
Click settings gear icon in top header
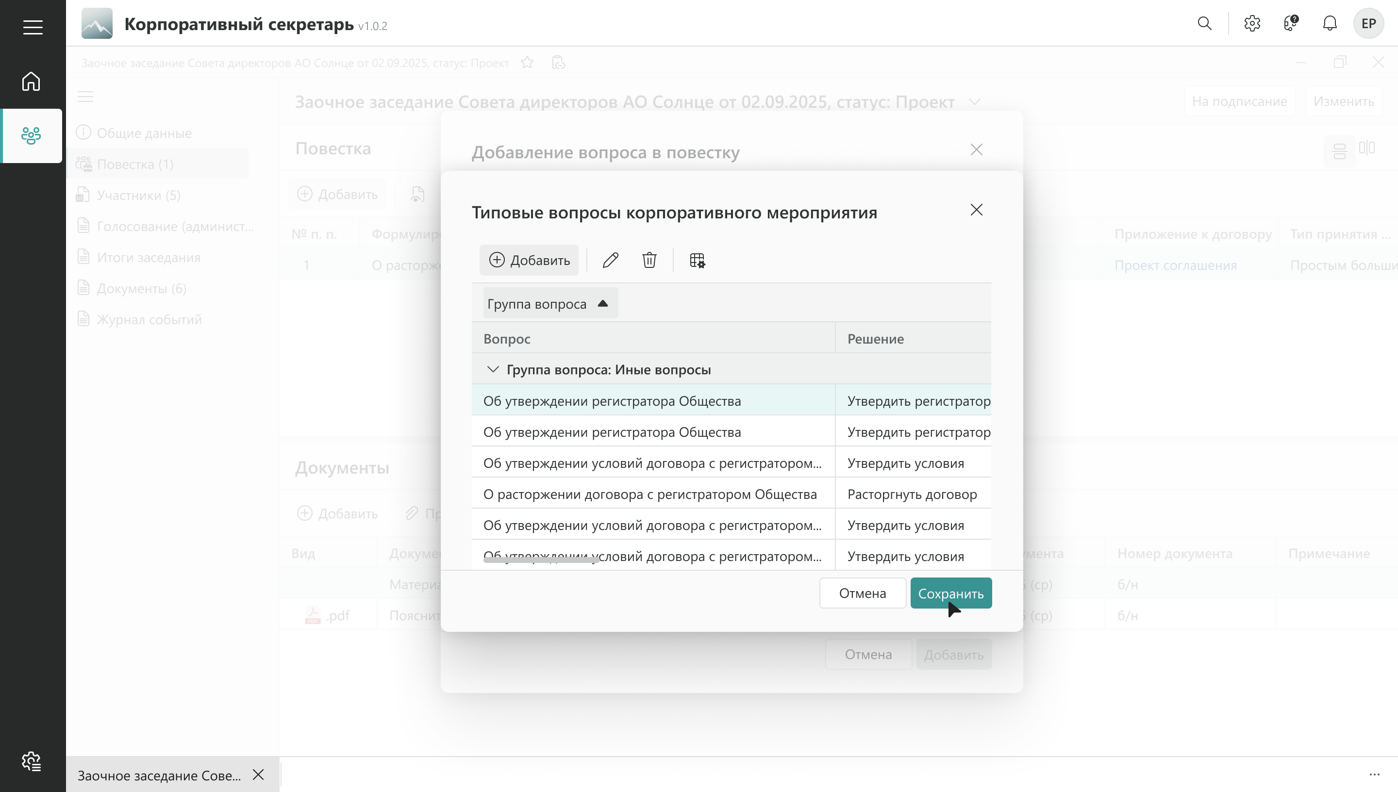(1252, 23)
